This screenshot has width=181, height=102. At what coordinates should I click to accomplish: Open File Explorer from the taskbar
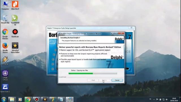[x=12, y=99]
